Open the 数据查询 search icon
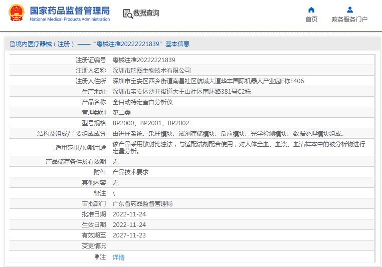Image resolution: width=382 pixels, height=267 pixels. point(128,14)
